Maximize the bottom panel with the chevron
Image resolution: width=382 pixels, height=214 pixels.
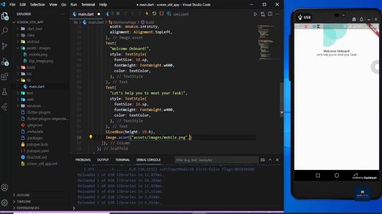270,160
